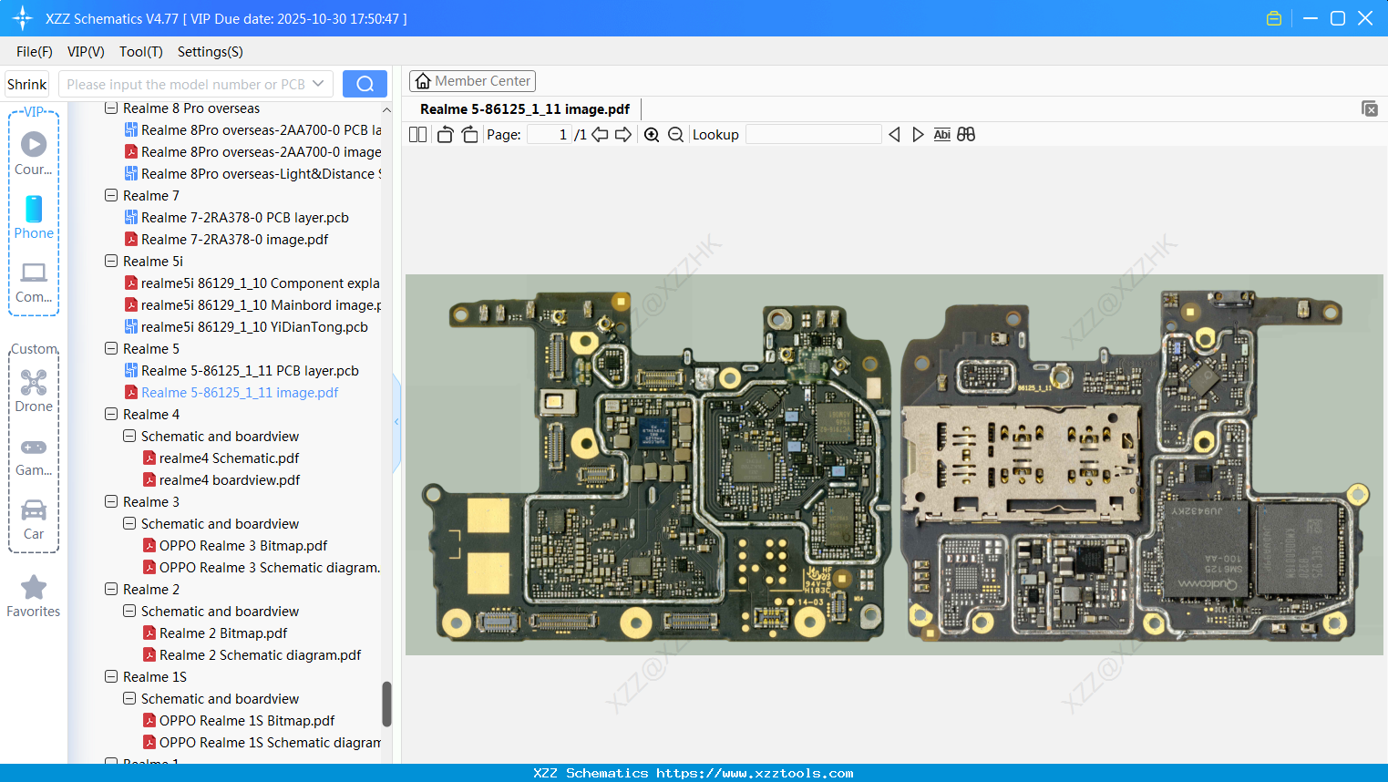Collapse Schematic and boardview under Realme 3

coord(129,524)
